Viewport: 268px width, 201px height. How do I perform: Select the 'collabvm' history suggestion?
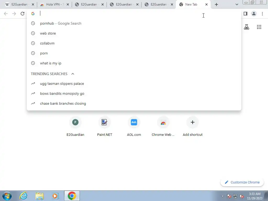pos(134,43)
